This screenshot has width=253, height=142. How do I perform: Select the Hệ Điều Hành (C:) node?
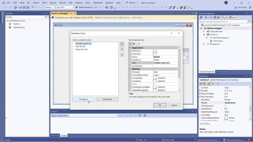83,43
